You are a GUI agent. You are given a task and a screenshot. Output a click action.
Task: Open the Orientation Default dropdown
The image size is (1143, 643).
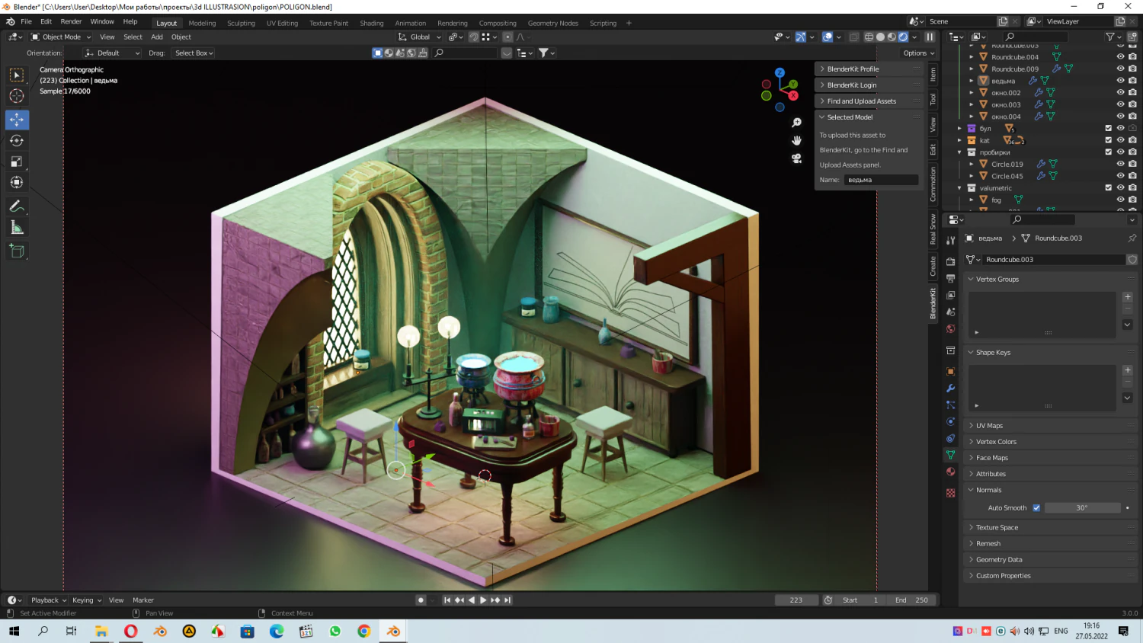pyautogui.click(x=113, y=53)
